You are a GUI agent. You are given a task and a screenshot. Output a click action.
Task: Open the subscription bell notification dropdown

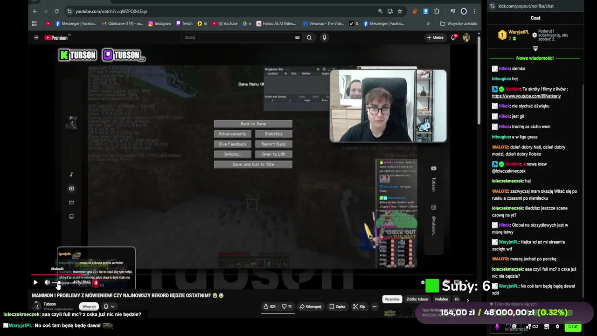(x=109, y=307)
